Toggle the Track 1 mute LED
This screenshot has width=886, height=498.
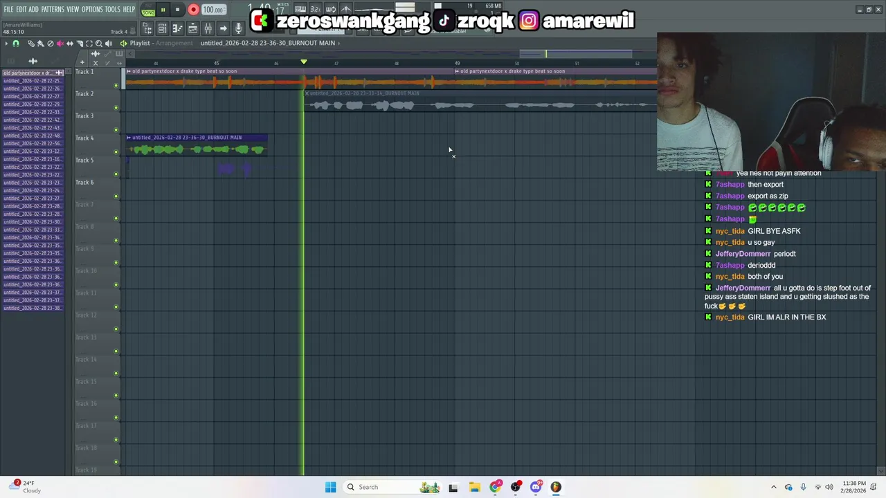click(116, 86)
